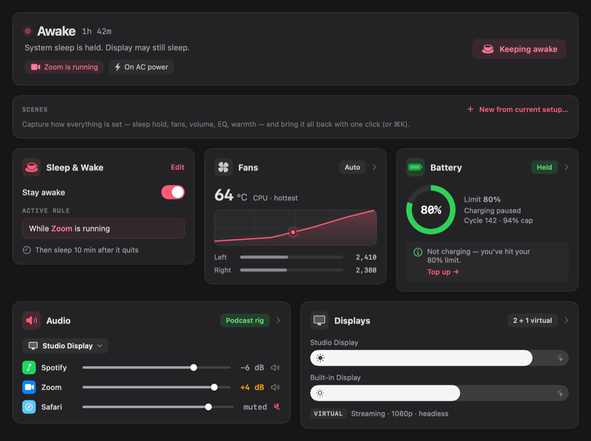Image resolution: width=591 pixels, height=441 pixels.
Task: Click the On AC power chip
Action: [x=141, y=67]
